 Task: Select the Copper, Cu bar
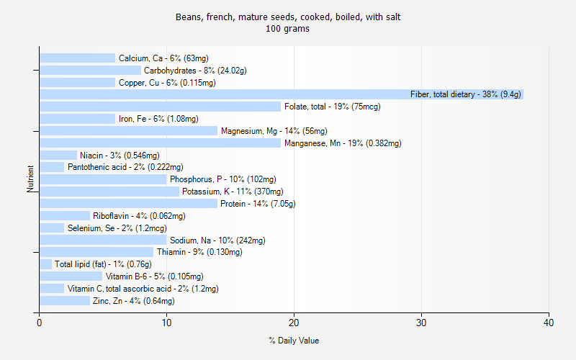point(77,83)
